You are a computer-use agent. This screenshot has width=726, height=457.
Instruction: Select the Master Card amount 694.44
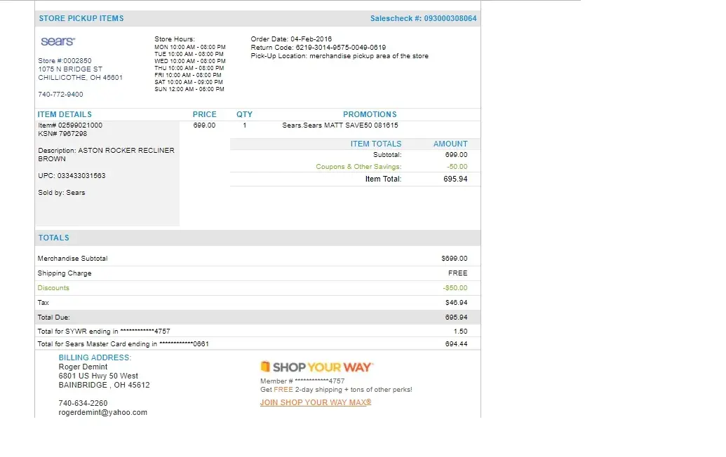tap(457, 344)
